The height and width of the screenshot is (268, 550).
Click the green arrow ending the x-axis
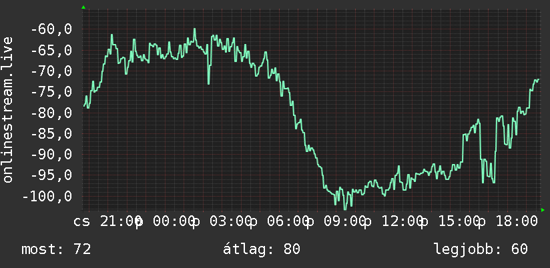coord(543,210)
